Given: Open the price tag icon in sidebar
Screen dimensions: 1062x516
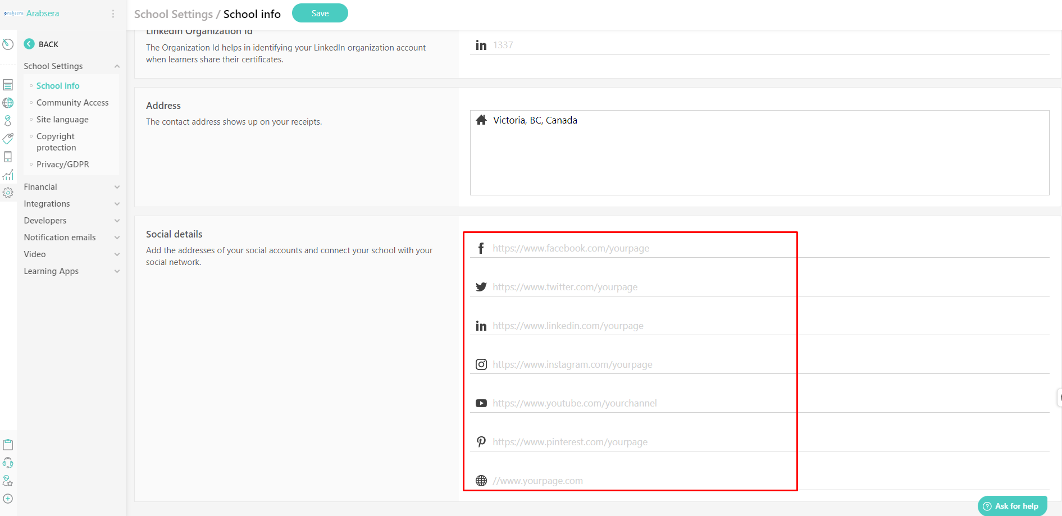Looking at the screenshot, I should coord(8,139).
